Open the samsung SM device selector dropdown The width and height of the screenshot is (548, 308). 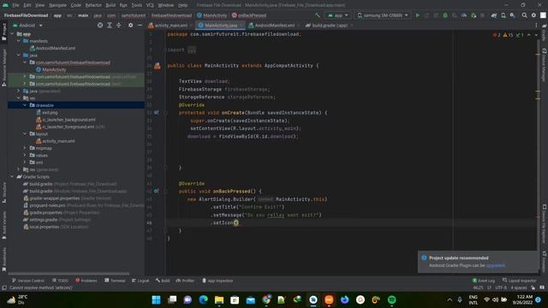tap(383, 15)
